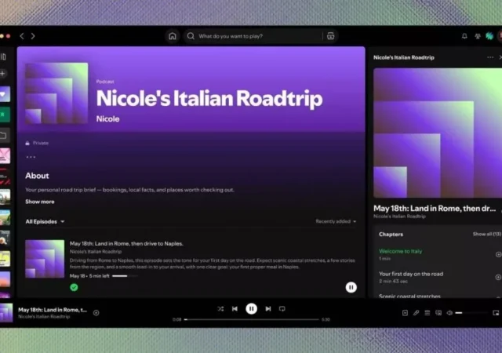502x353 pixels.
Task: Pause playback with center player button
Action: coord(251,309)
